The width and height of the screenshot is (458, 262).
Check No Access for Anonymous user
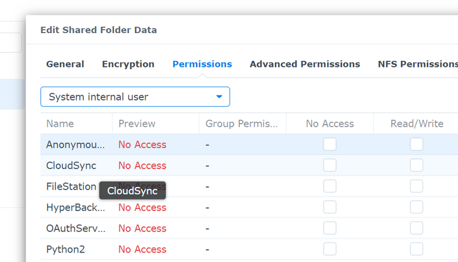click(x=330, y=144)
